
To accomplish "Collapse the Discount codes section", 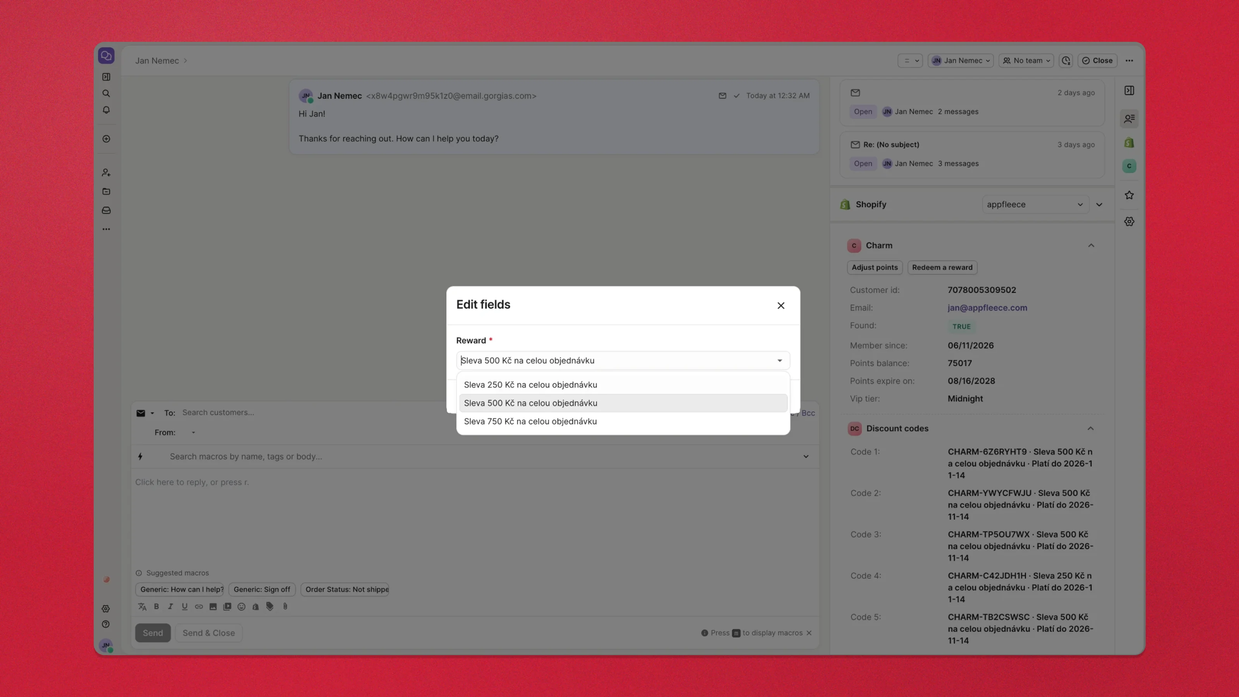I will click(1090, 429).
